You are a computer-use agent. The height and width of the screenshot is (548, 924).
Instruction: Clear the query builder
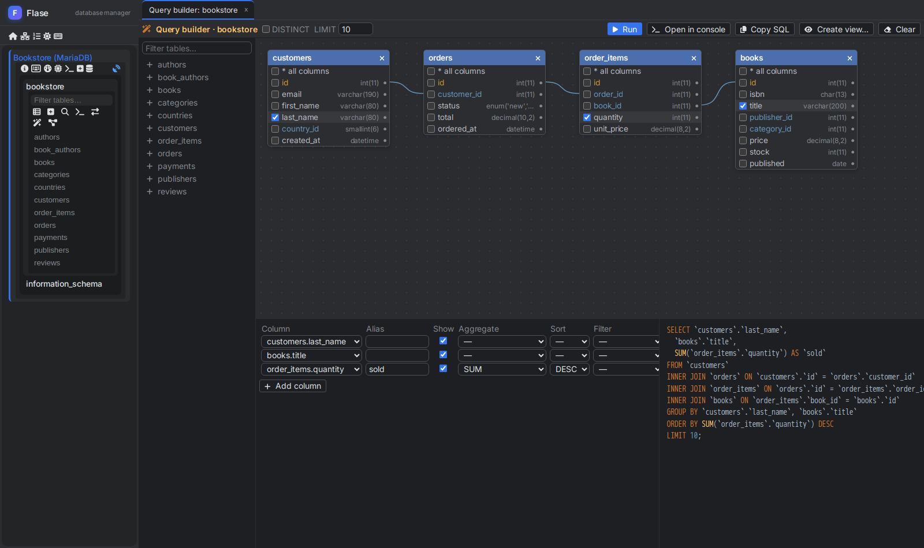click(899, 29)
